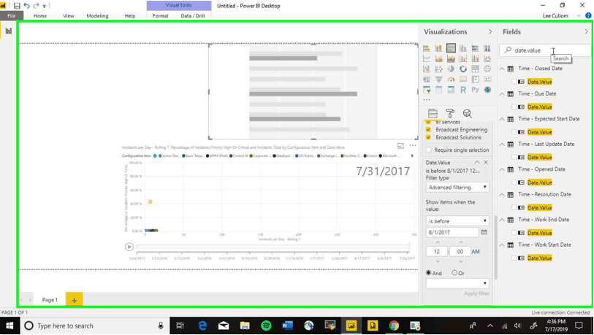
Task: Choose the map (globe) visualization
Action: 487,69
